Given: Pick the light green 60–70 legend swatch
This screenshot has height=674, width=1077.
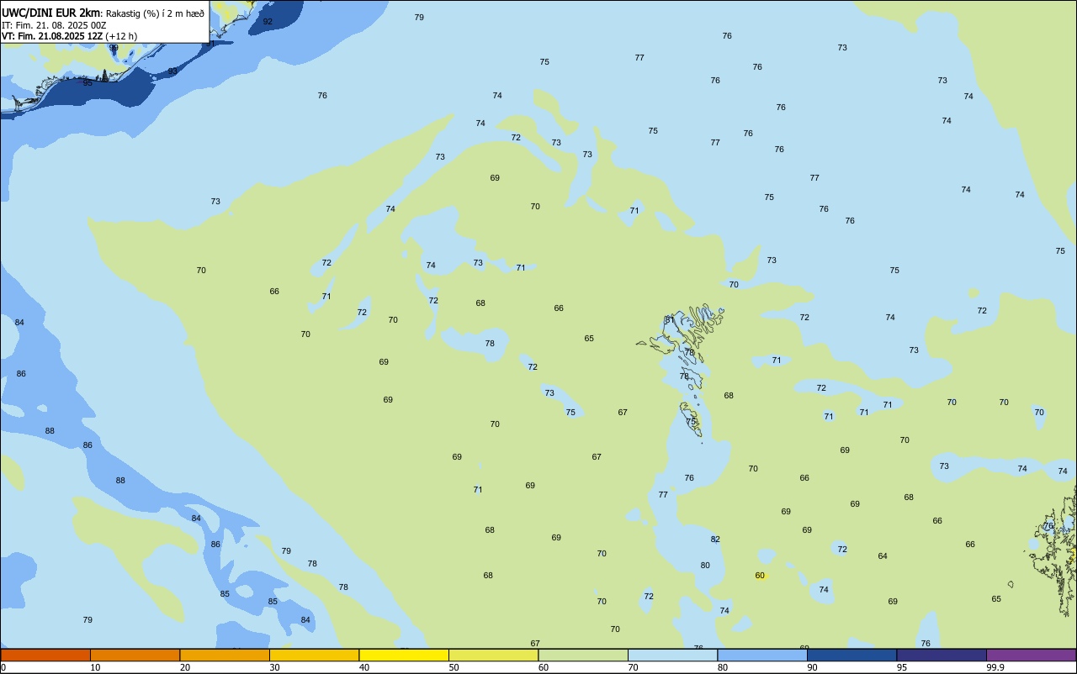Looking at the screenshot, I should 583,655.
